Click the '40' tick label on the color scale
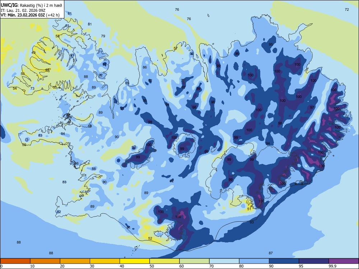Viewport: 359px width, 269px height. click(x=122, y=266)
